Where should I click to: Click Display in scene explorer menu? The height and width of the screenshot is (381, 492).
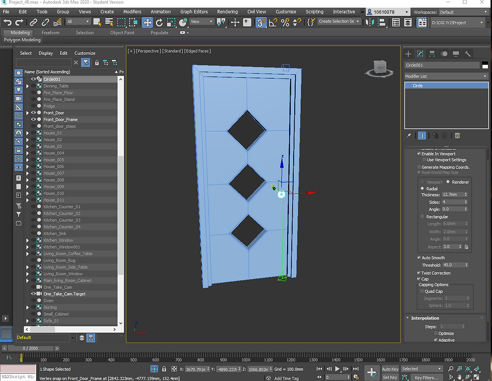[x=46, y=53]
